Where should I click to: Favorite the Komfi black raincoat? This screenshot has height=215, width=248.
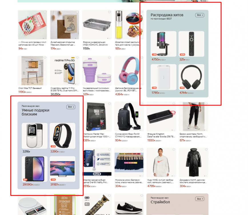(206, 150)
